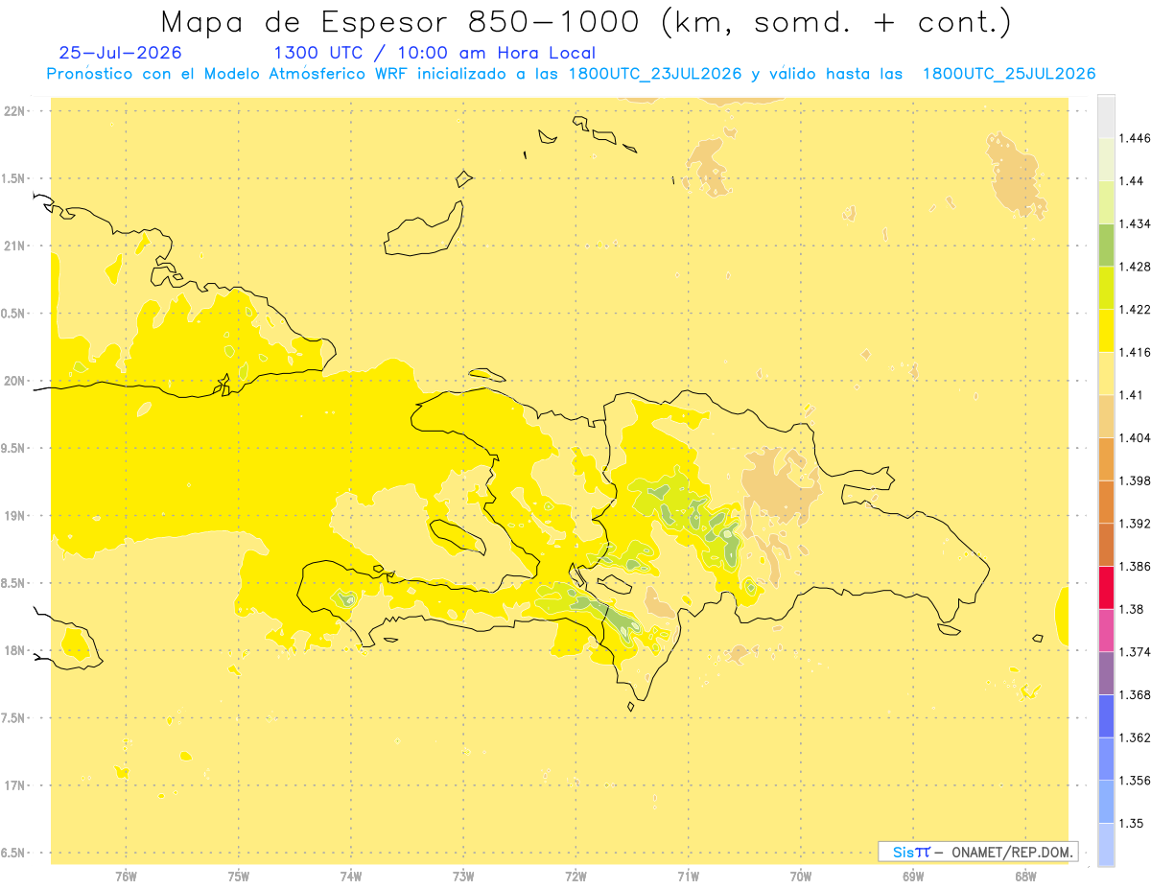Click the legend value '1.428'

point(1135,267)
